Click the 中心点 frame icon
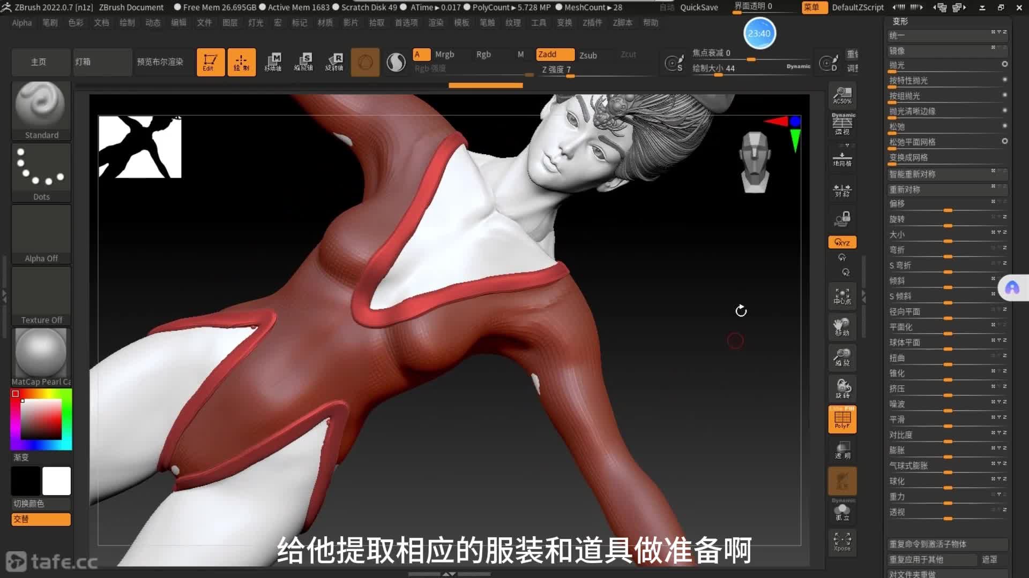Viewport: 1029px width, 578px height. pyautogui.click(x=842, y=296)
